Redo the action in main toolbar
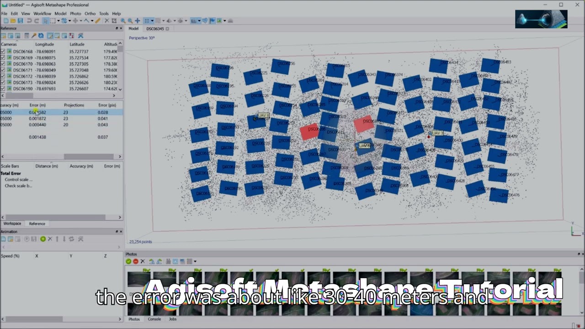The image size is (585, 329). [37, 21]
